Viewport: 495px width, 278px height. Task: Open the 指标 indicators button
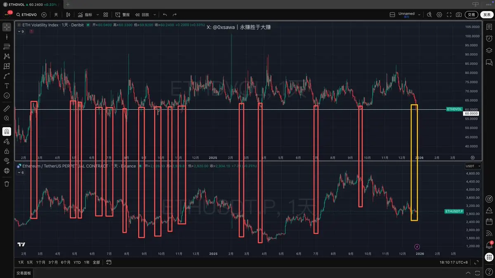(x=85, y=14)
